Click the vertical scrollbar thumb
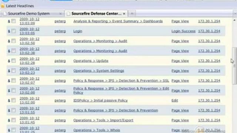237x133 pixels. 234,66
